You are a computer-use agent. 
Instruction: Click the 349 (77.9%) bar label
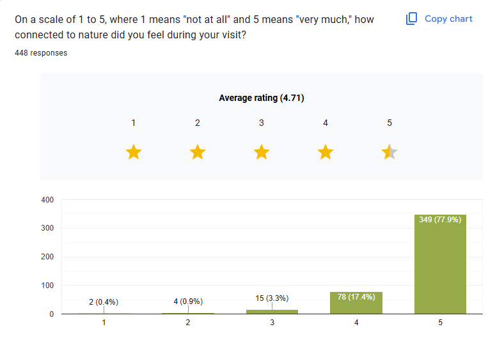[x=440, y=220]
